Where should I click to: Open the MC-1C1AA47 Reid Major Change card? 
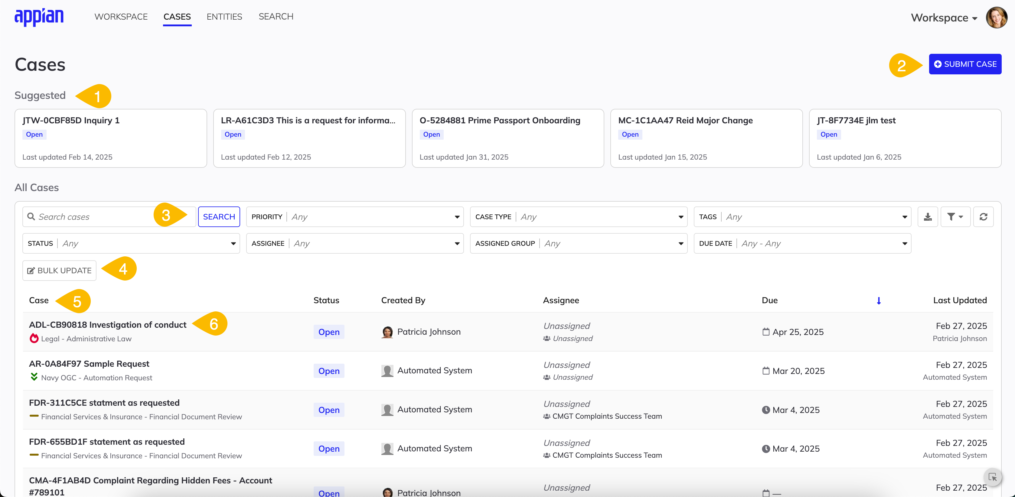coord(706,138)
